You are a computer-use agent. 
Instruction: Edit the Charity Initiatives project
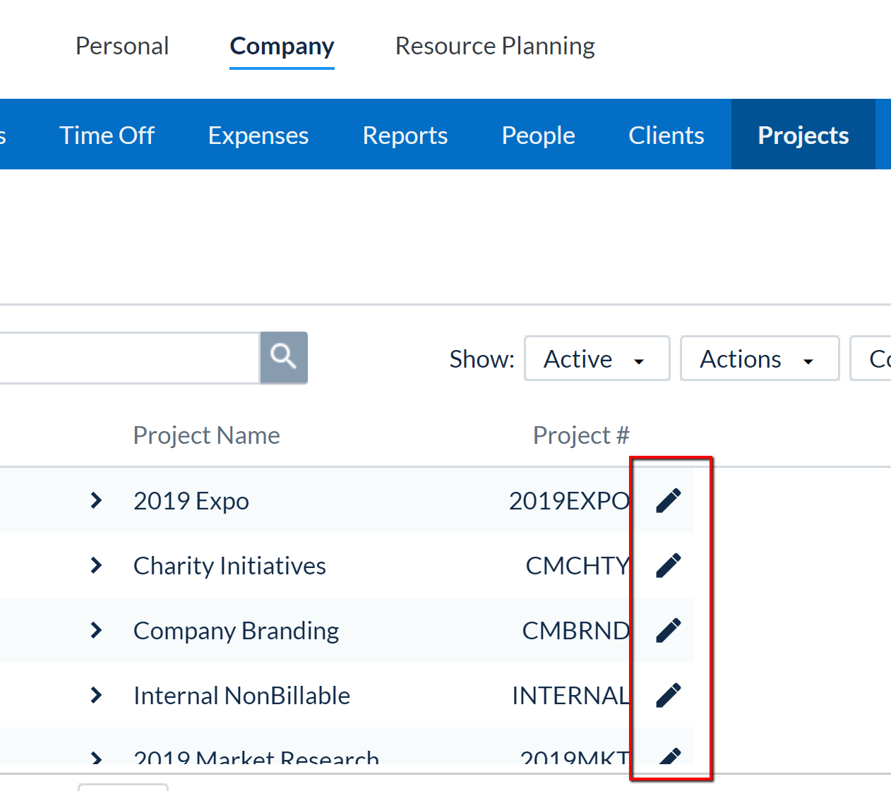pyautogui.click(x=668, y=564)
